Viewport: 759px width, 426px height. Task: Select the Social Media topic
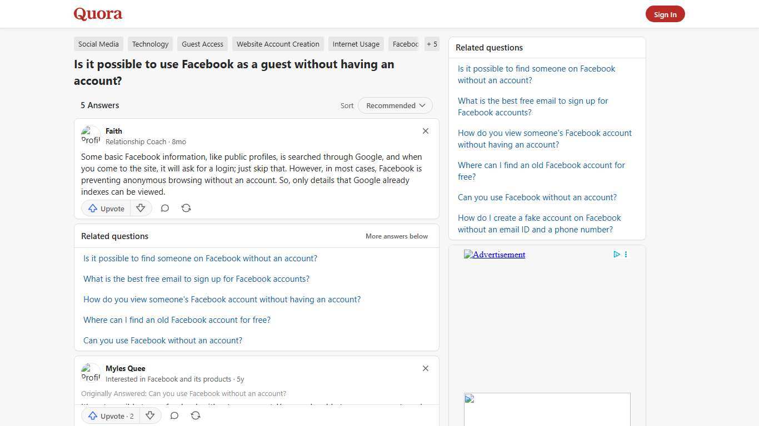click(x=98, y=44)
